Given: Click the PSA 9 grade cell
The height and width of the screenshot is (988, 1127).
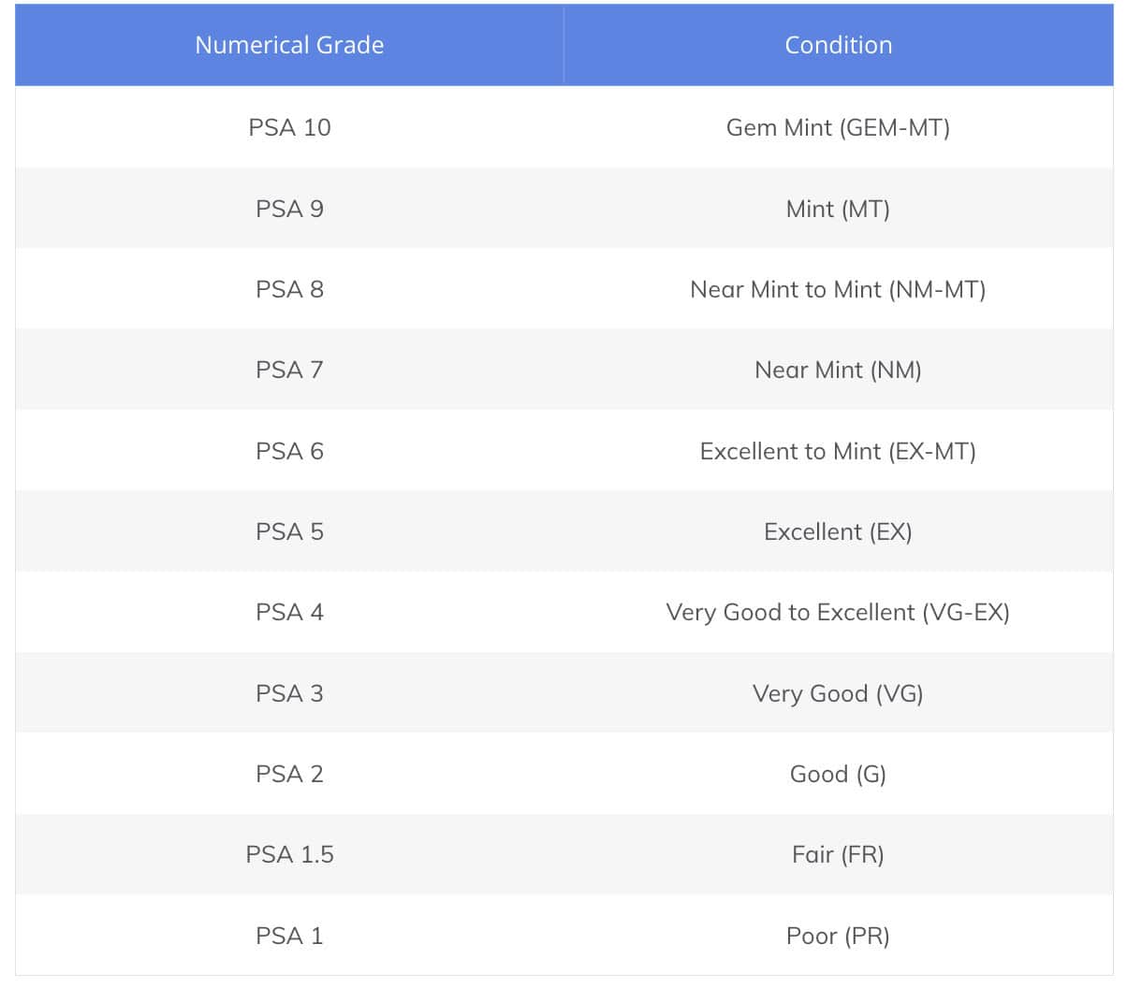Looking at the screenshot, I should (289, 209).
